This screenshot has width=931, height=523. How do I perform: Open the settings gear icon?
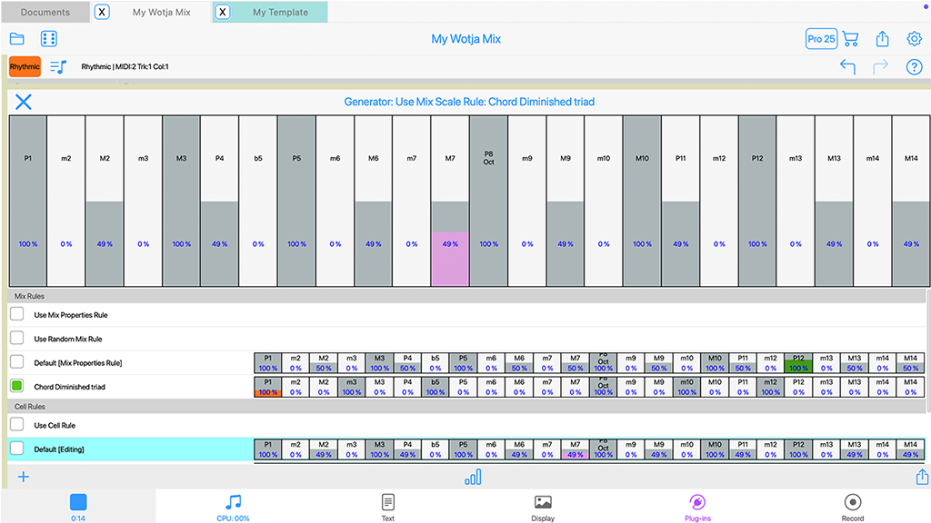coord(914,39)
